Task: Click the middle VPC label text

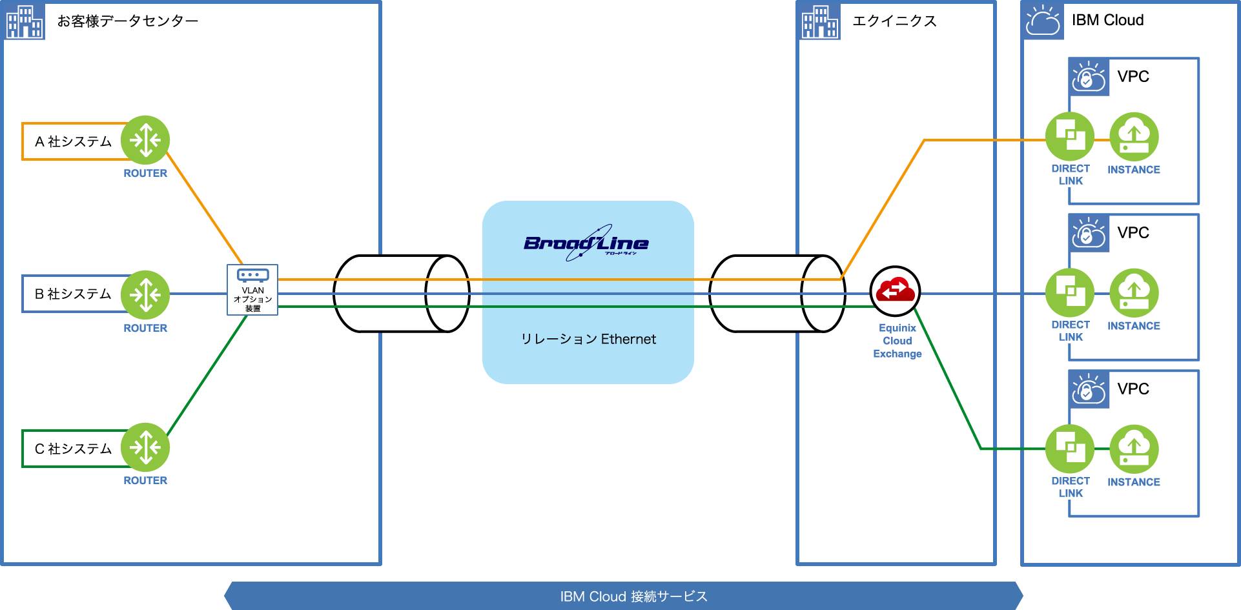Action: click(x=1133, y=232)
